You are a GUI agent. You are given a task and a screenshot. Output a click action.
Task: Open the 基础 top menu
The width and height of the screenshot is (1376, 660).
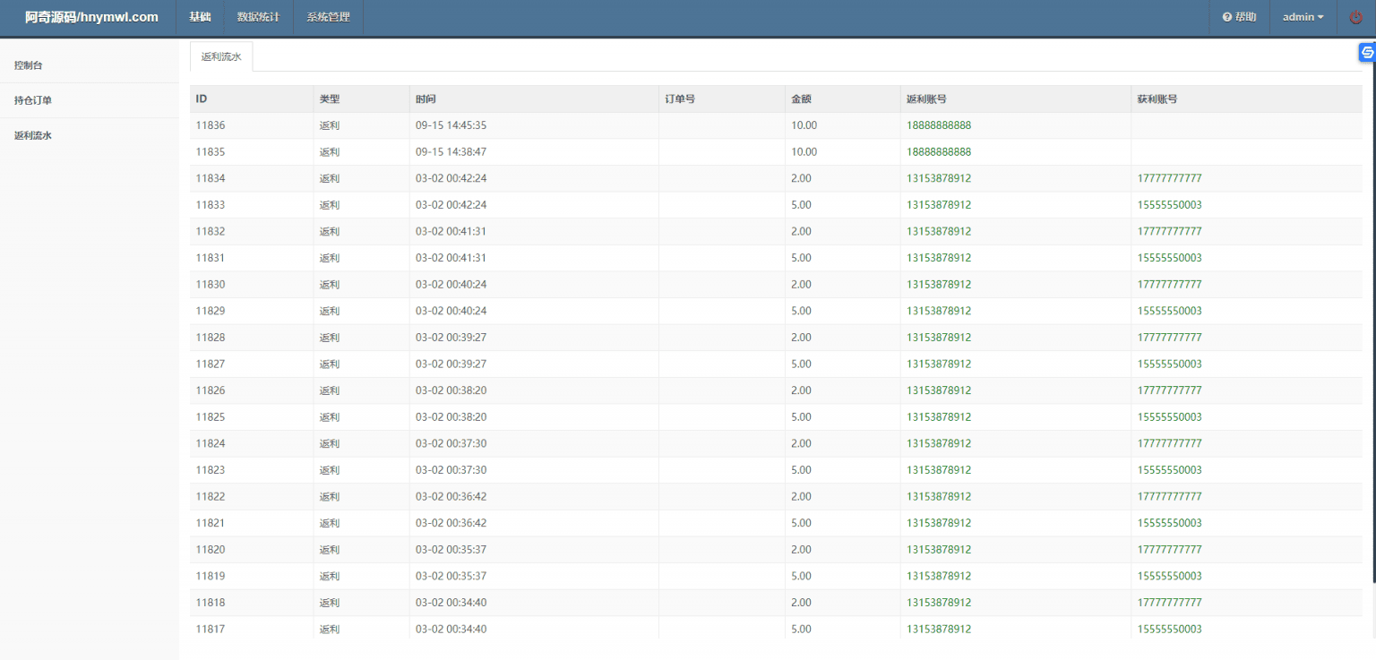coord(200,17)
